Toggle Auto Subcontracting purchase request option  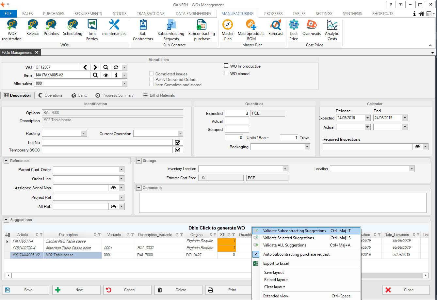[296, 254]
